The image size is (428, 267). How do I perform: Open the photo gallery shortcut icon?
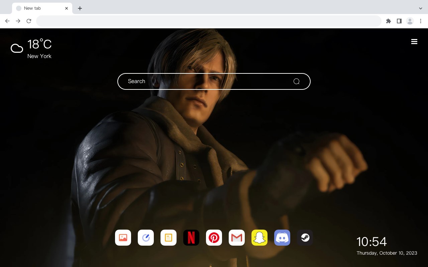point(123,238)
